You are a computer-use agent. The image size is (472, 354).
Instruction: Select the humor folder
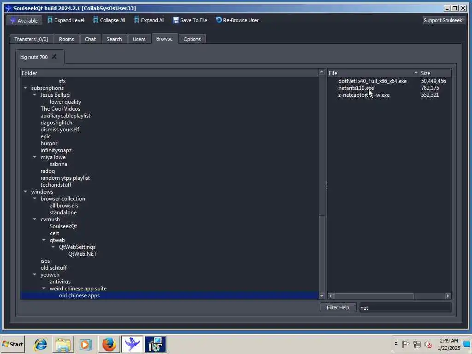(49, 143)
